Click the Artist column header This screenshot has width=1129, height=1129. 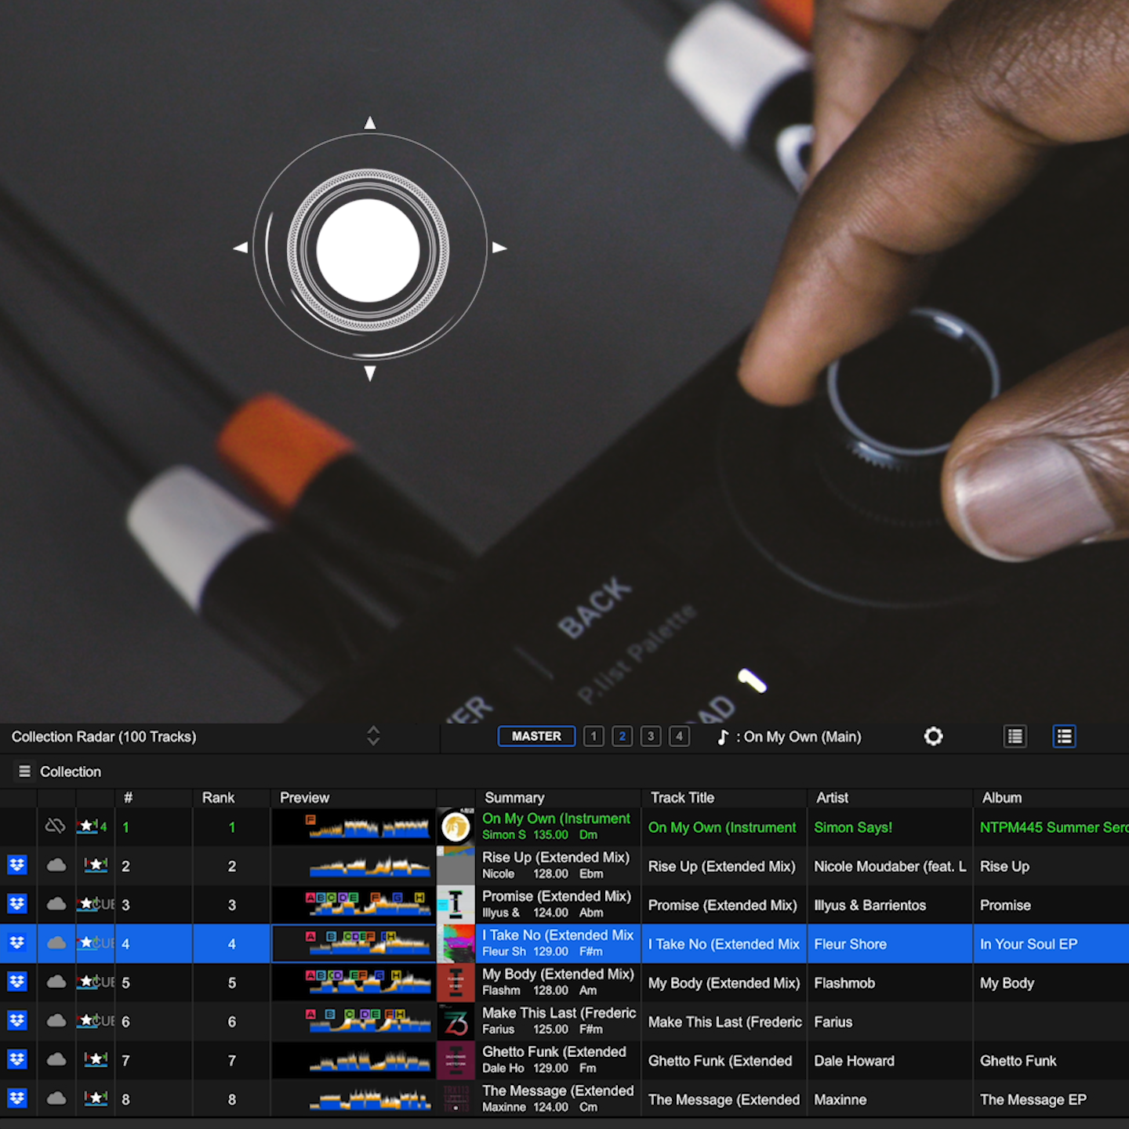[x=832, y=797]
